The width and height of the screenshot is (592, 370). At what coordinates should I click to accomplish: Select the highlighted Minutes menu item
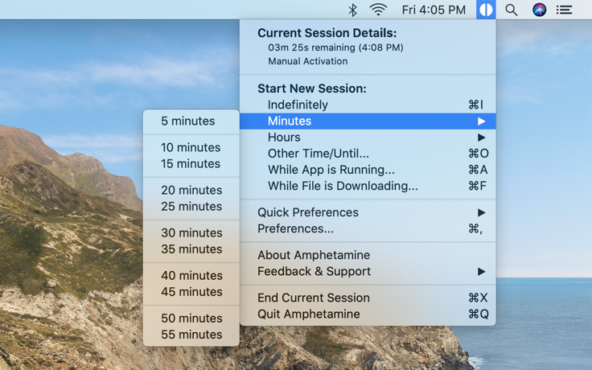[x=368, y=121]
